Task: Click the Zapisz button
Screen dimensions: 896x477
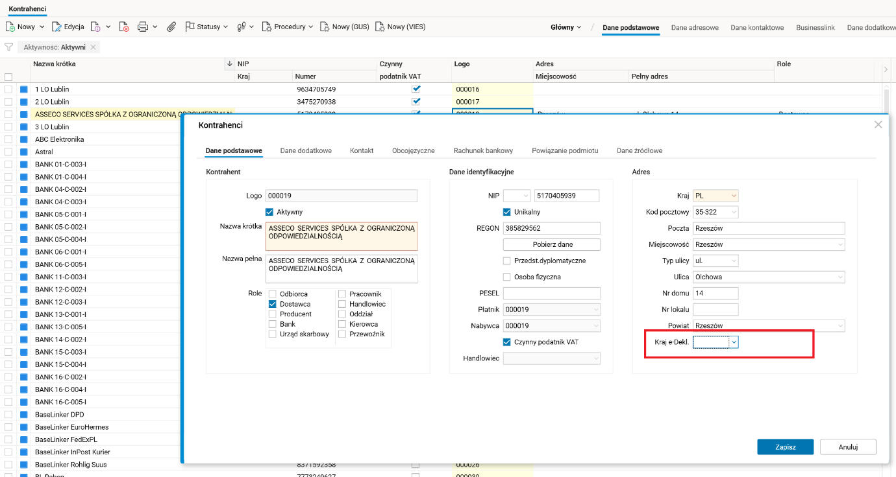Action: pos(785,447)
